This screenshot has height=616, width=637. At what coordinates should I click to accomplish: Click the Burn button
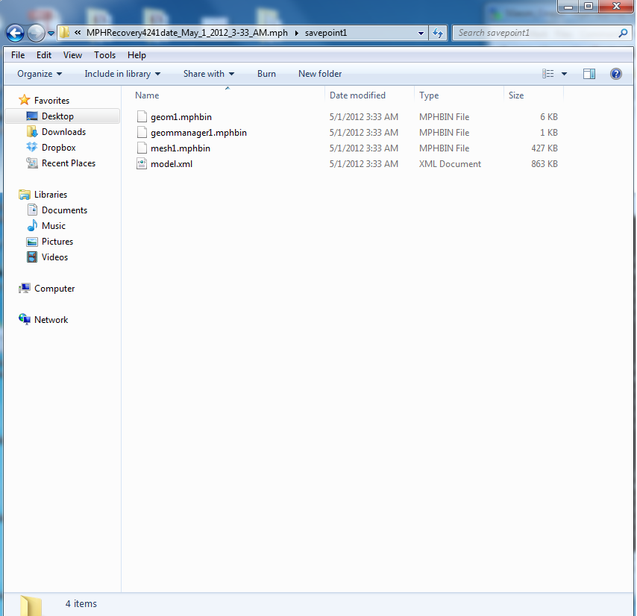click(266, 74)
